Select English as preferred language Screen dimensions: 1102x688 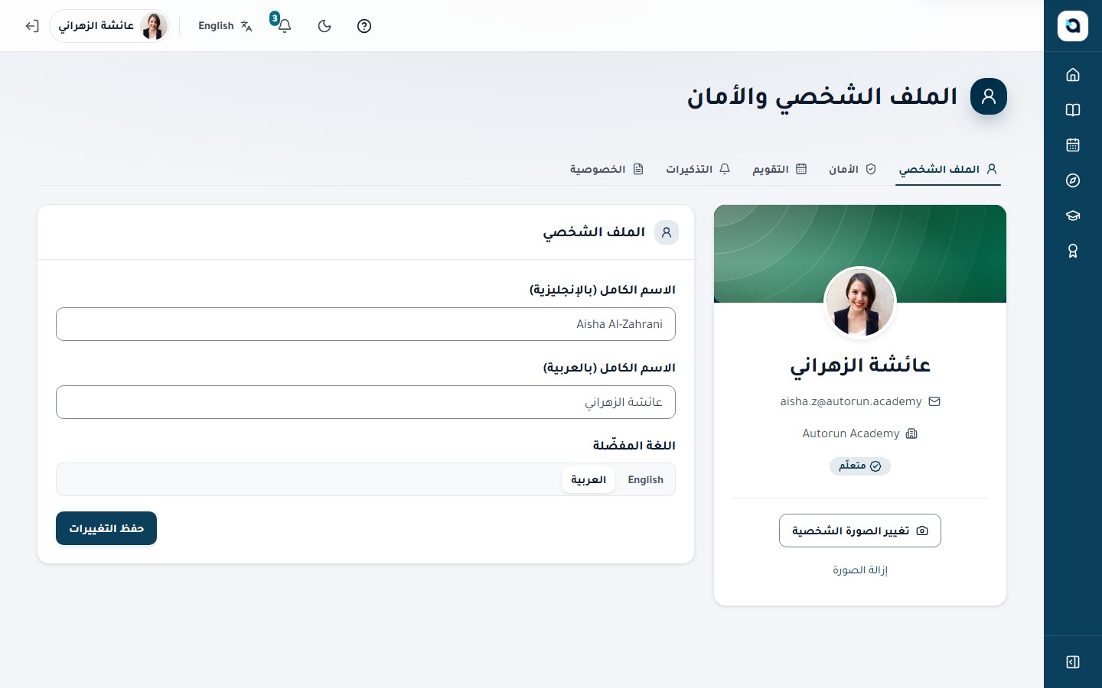coord(645,479)
